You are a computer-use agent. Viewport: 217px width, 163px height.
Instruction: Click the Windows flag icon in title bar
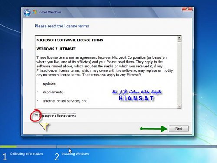click(35, 12)
